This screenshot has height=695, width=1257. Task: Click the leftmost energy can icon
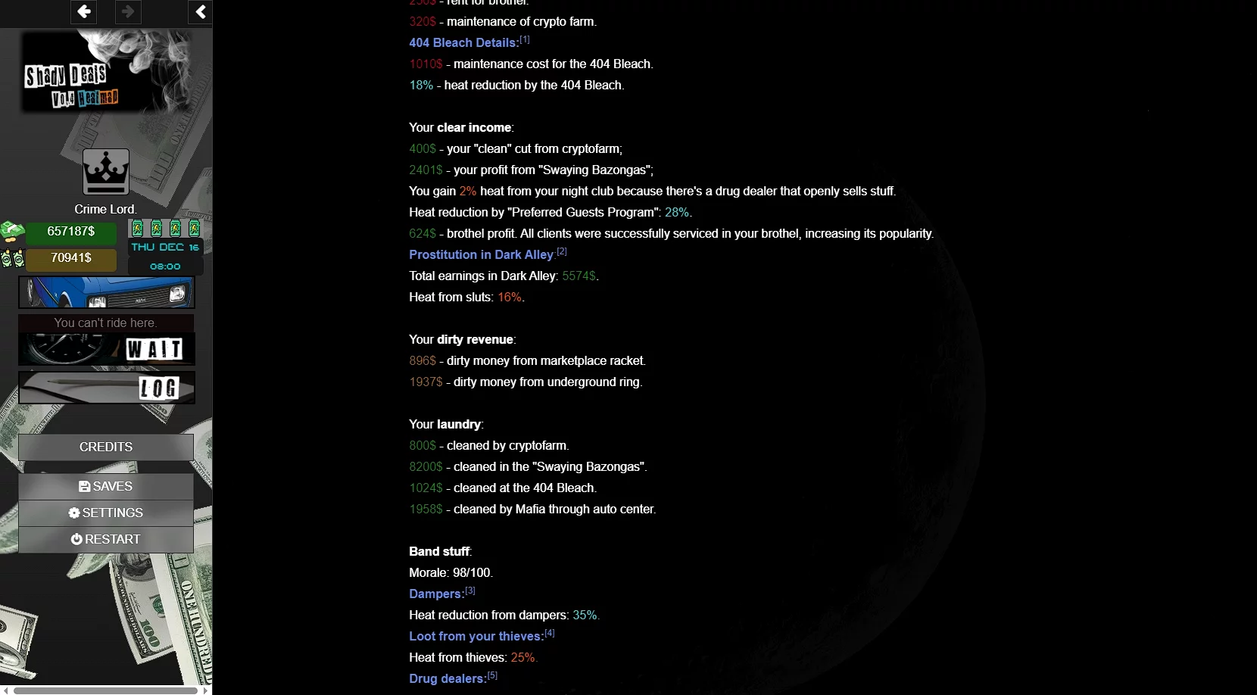pyautogui.click(x=137, y=228)
